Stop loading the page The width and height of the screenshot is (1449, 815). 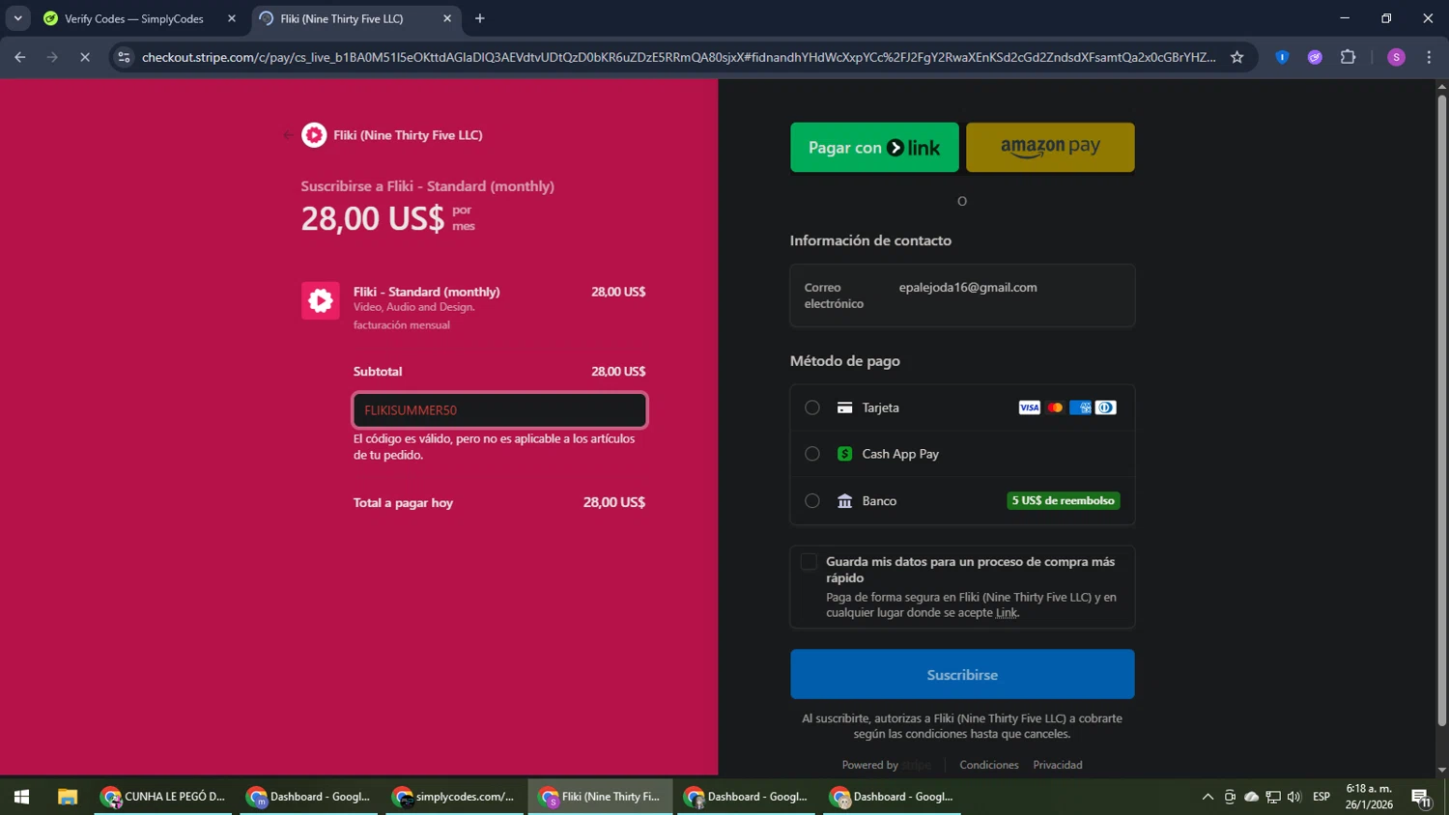tap(85, 57)
